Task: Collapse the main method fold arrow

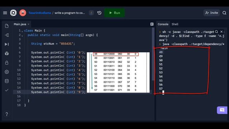Action: coord(22,35)
